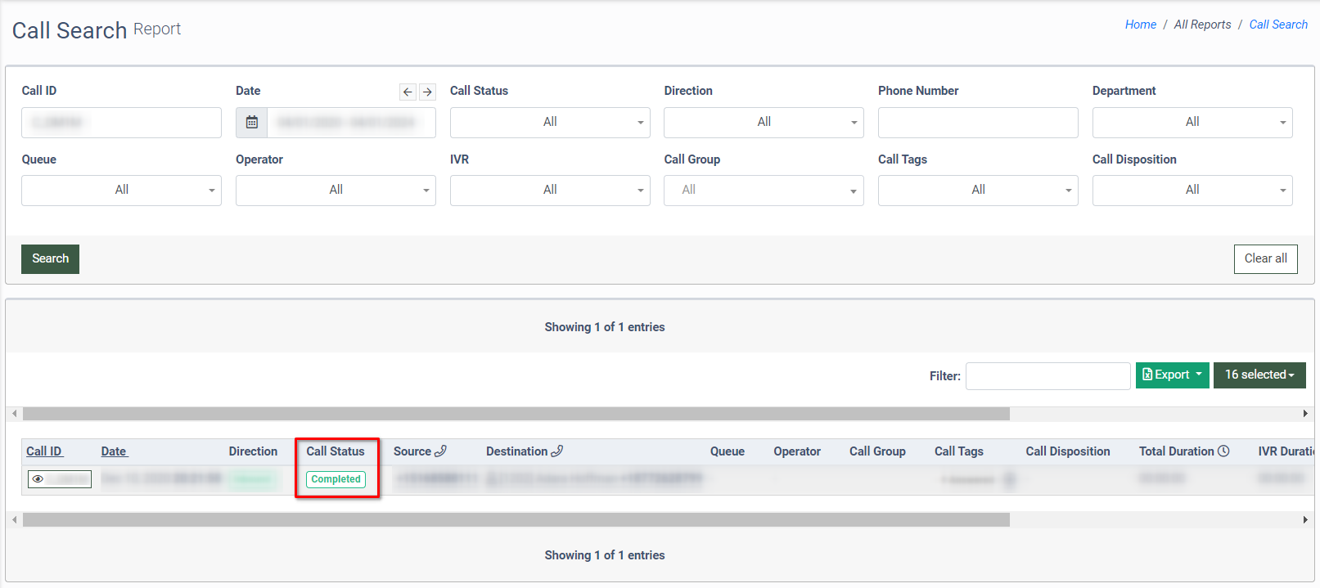1320x588 pixels.
Task: Open the 16 selected columns dropdown
Action: pyautogui.click(x=1259, y=375)
